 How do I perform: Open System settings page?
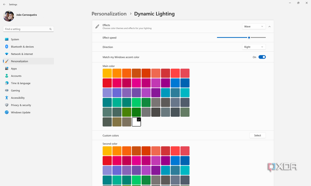point(29,39)
